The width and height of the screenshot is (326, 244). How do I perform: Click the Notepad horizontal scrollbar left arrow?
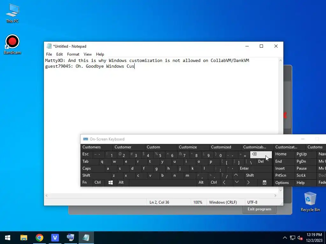pyautogui.click(x=46, y=195)
